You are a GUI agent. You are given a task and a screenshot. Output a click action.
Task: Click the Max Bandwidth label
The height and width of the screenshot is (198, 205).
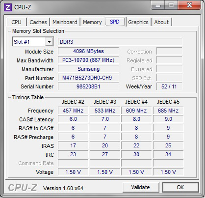click(x=35, y=60)
